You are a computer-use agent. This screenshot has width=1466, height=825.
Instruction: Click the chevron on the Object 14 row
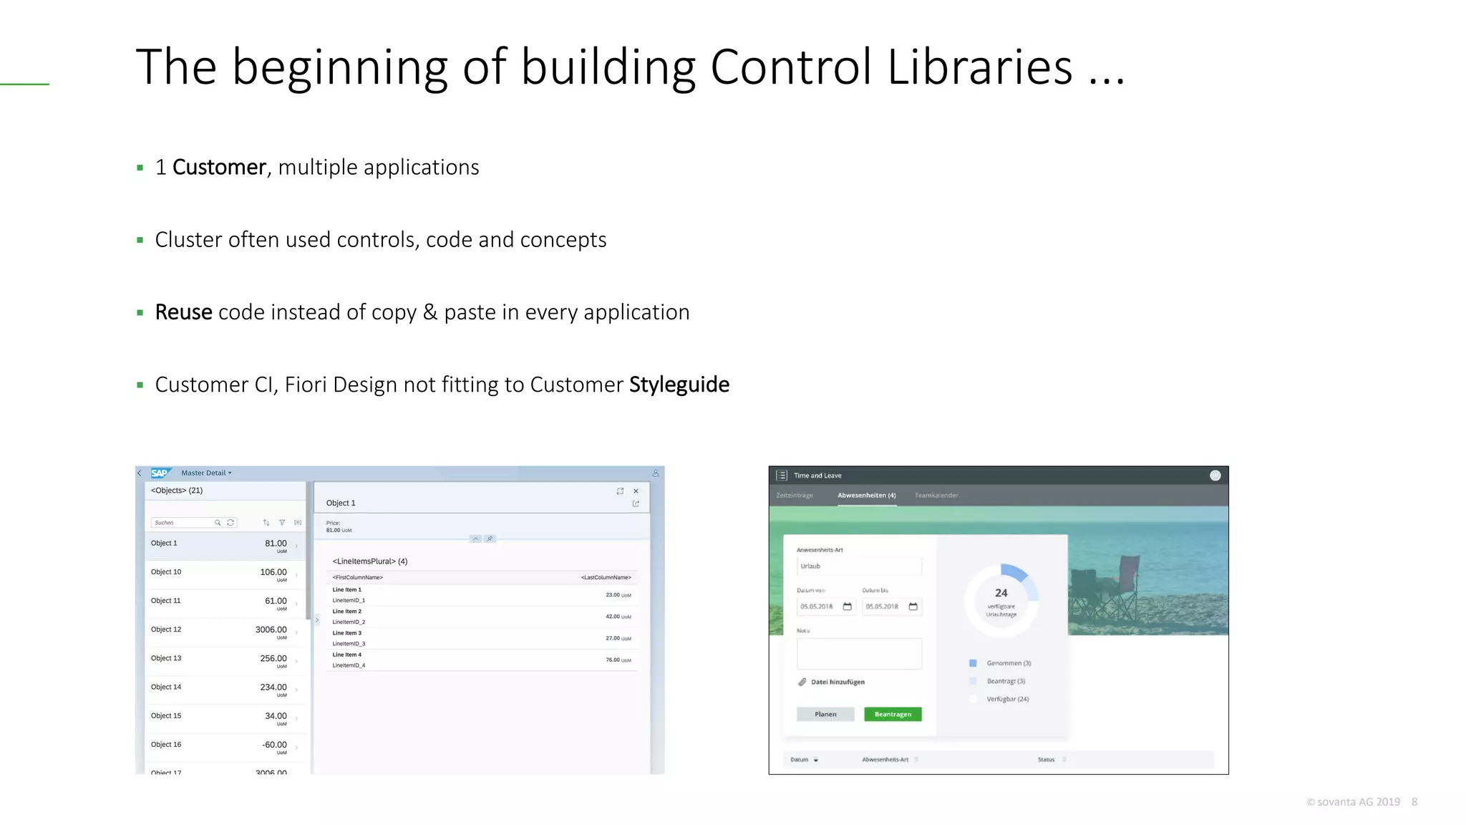pos(296,690)
